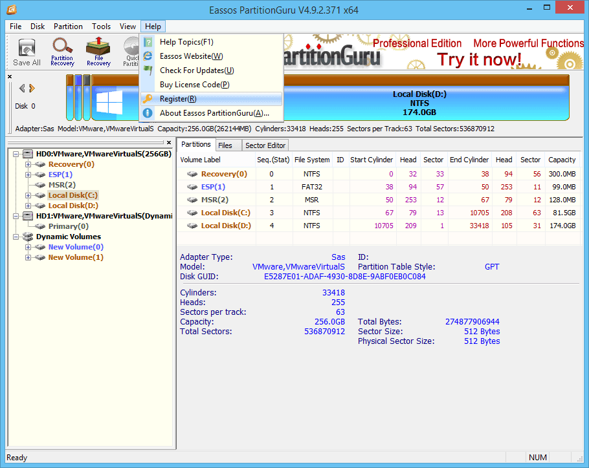This screenshot has width=589, height=468.
Task: Sort by Capacity column header
Action: tap(562, 160)
